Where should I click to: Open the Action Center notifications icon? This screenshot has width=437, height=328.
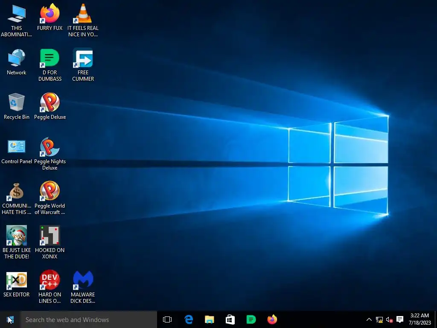click(x=400, y=319)
